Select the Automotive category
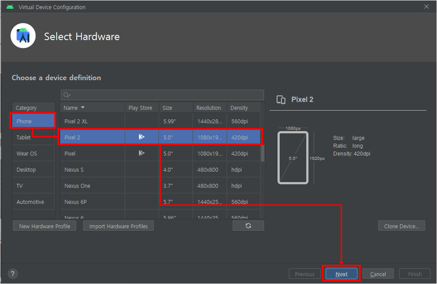Image resolution: width=437 pixels, height=284 pixels. coord(33,202)
